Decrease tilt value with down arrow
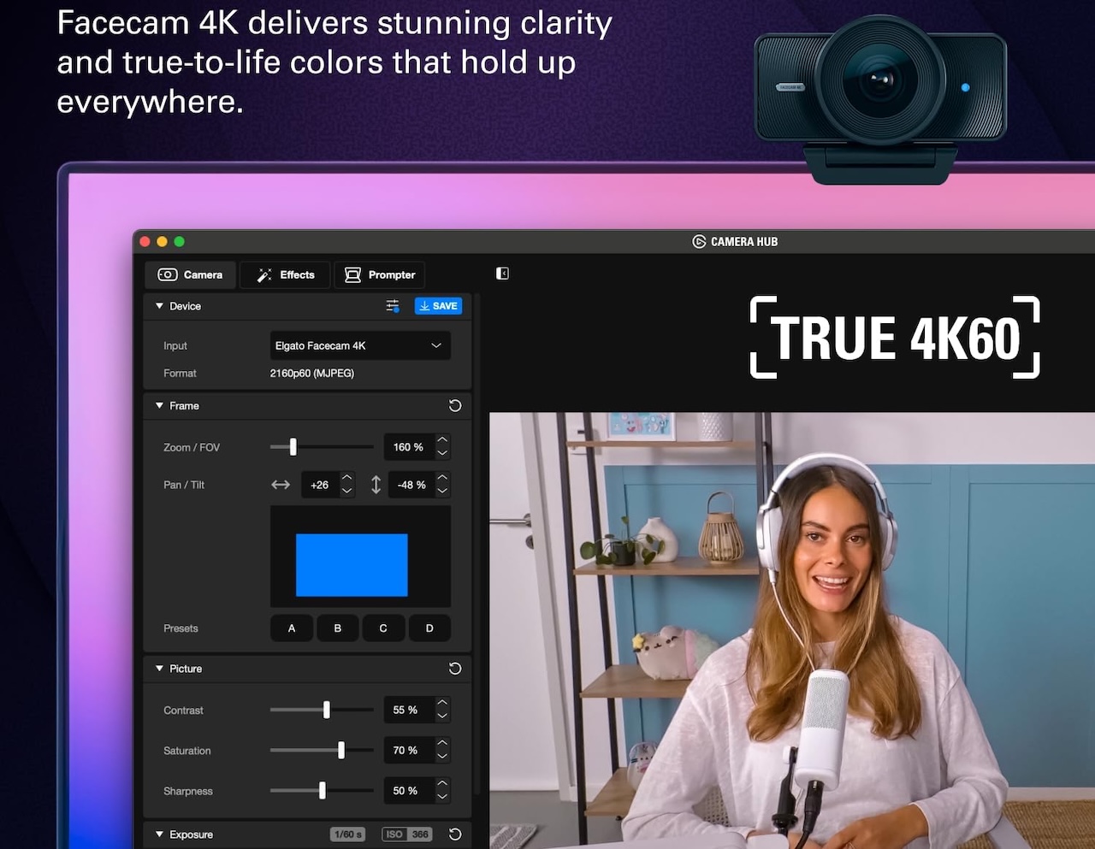The image size is (1095, 849). [442, 491]
